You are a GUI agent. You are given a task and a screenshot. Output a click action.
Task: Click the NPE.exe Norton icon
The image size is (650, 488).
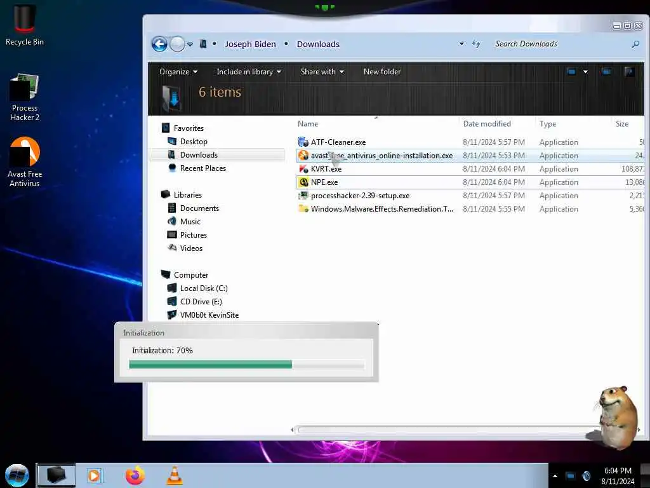[x=303, y=182]
